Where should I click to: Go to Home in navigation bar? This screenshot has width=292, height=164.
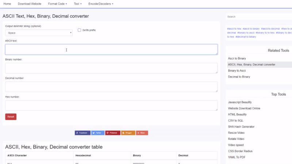point(7,4)
